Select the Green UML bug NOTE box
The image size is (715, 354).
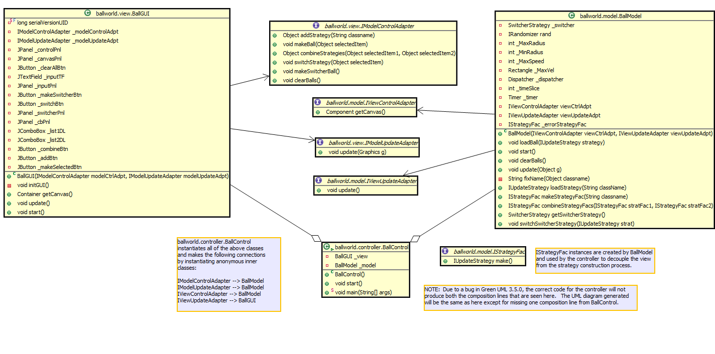click(x=530, y=298)
